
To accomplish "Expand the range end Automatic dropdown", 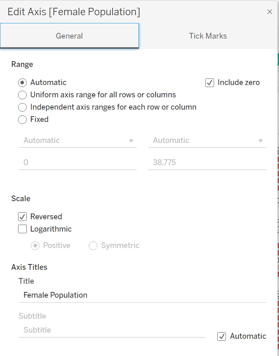I will tap(207, 140).
